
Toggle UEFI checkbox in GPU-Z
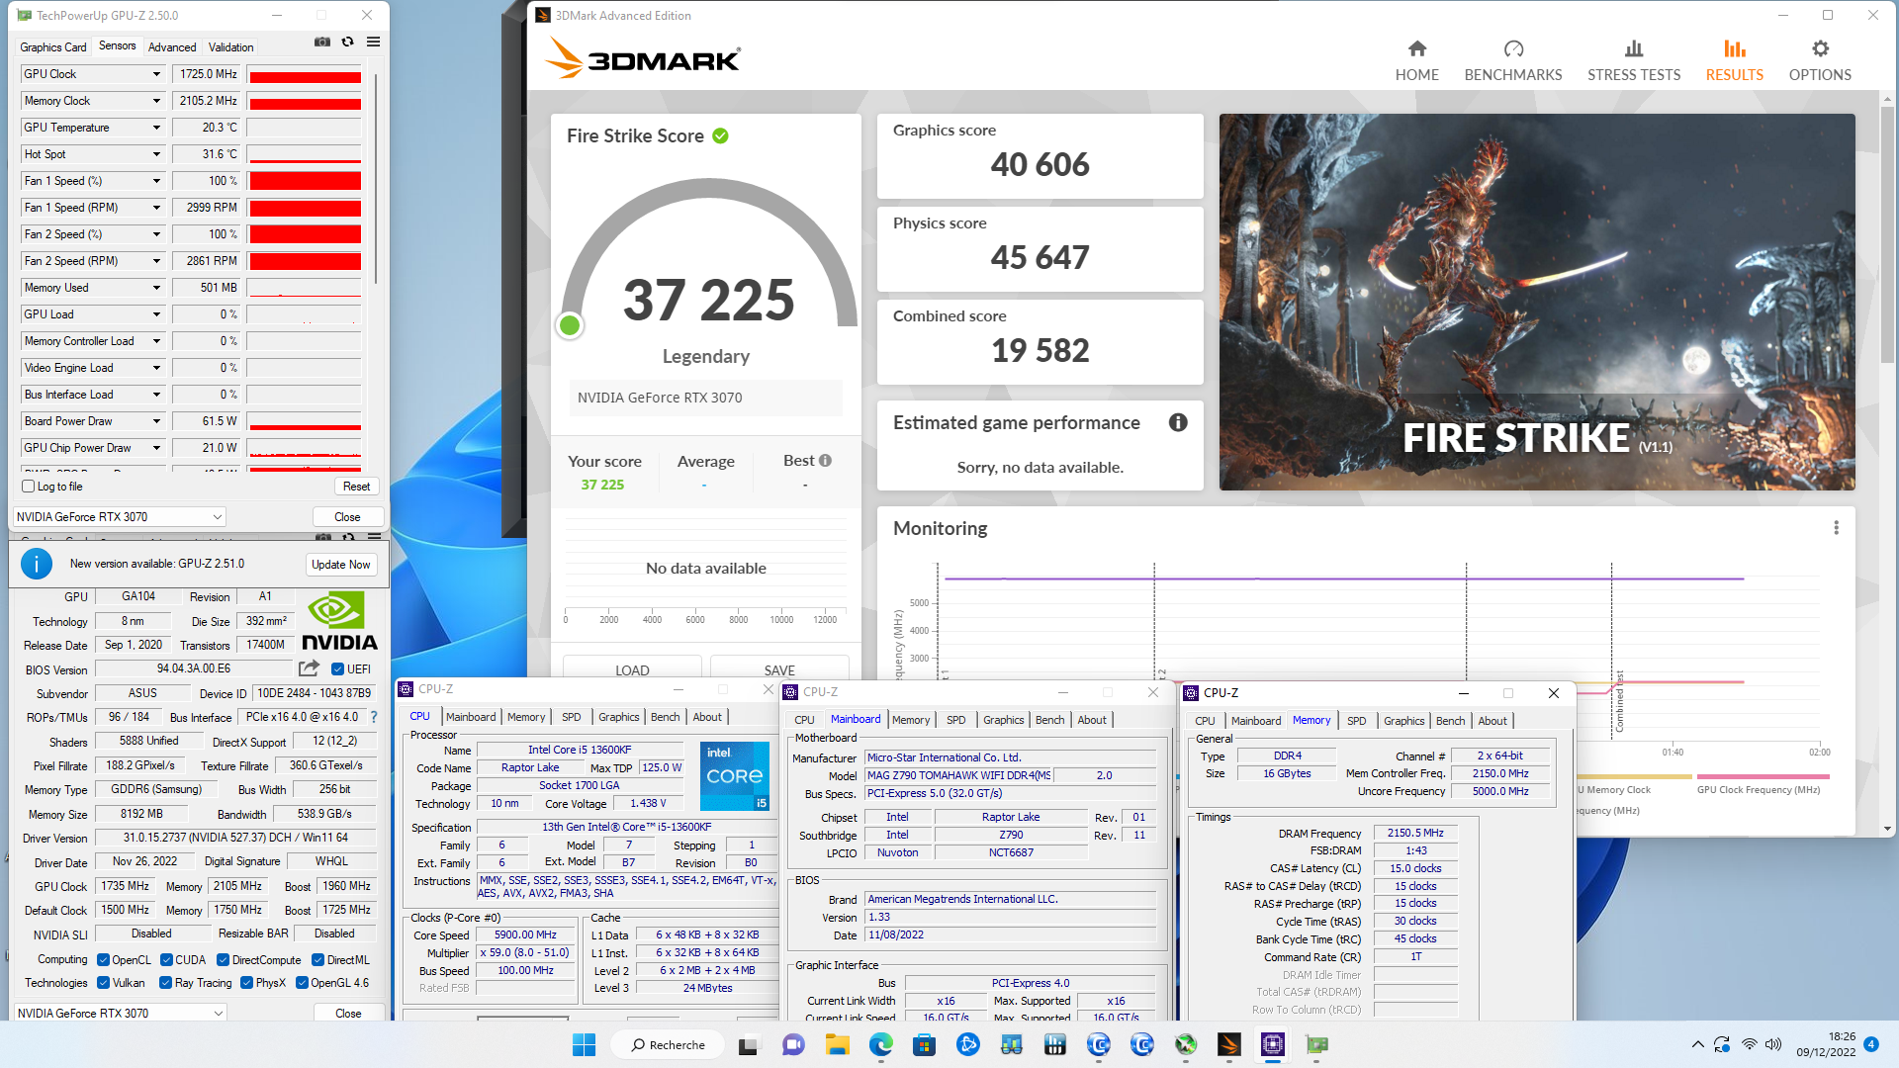coord(337,669)
